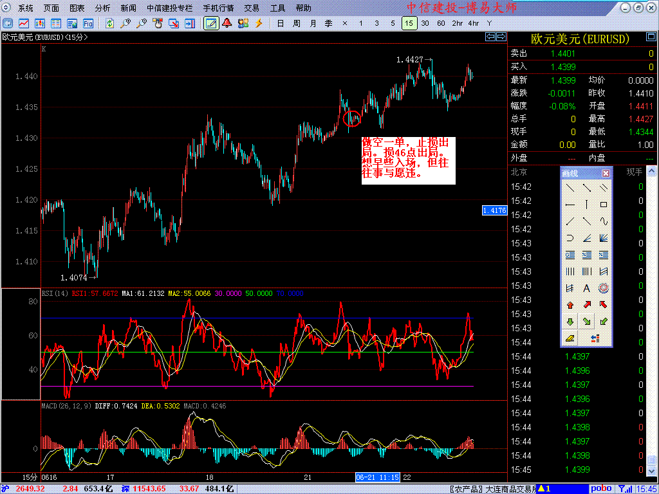Select the 4hr period button
This screenshot has height=494, width=659.
tap(473, 23)
